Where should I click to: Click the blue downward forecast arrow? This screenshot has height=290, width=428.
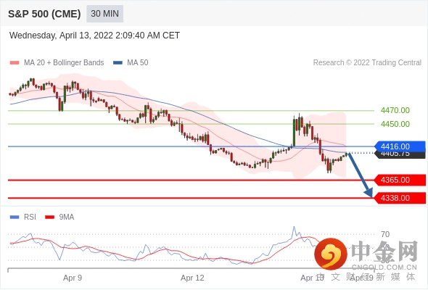pos(360,175)
